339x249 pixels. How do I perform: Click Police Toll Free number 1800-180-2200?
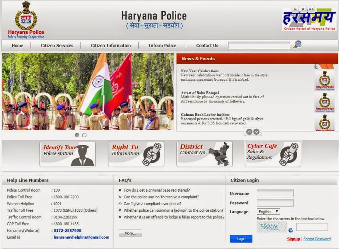pos(66,197)
